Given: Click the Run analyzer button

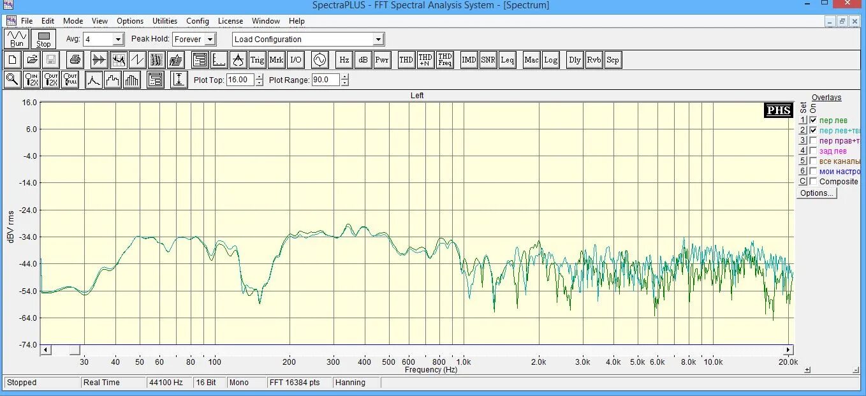Looking at the screenshot, I should tap(17, 39).
